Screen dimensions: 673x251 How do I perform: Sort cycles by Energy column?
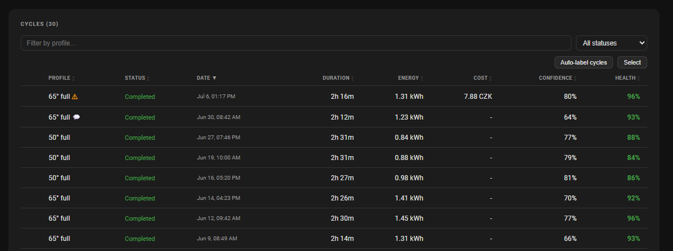coord(411,78)
